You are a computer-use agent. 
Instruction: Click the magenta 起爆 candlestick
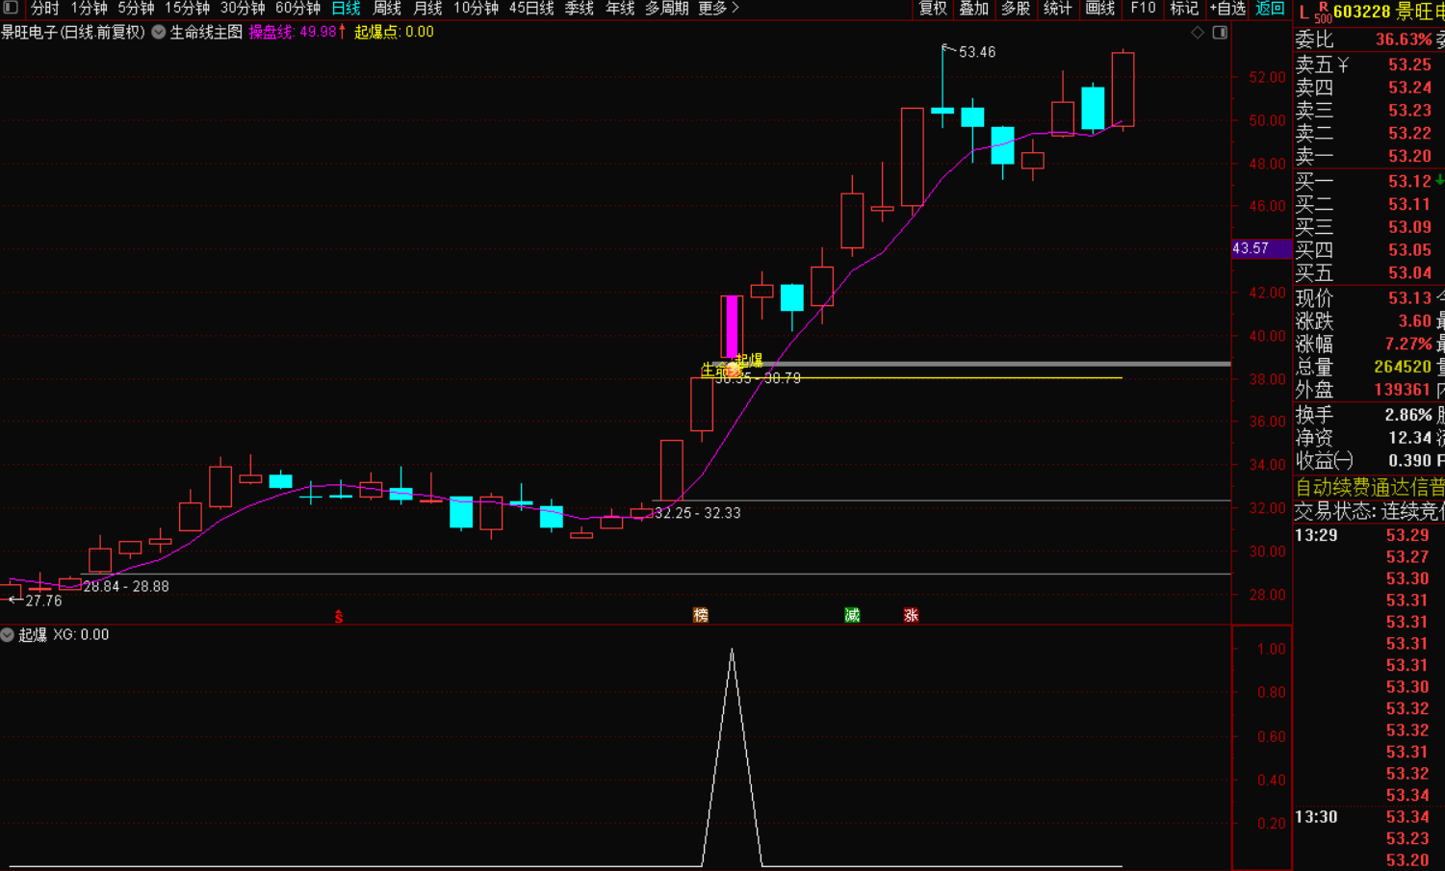pos(732,326)
